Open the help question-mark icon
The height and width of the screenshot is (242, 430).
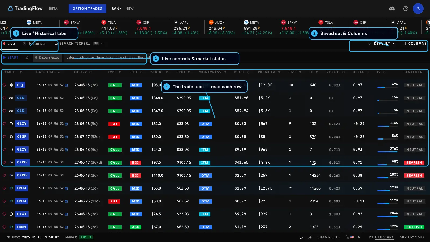point(406,9)
